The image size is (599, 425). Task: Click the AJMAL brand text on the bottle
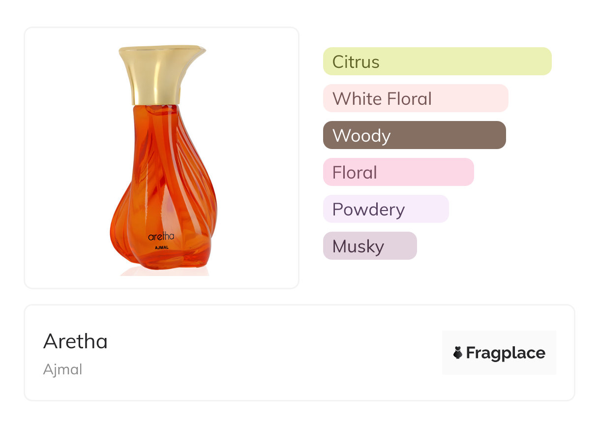click(162, 247)
